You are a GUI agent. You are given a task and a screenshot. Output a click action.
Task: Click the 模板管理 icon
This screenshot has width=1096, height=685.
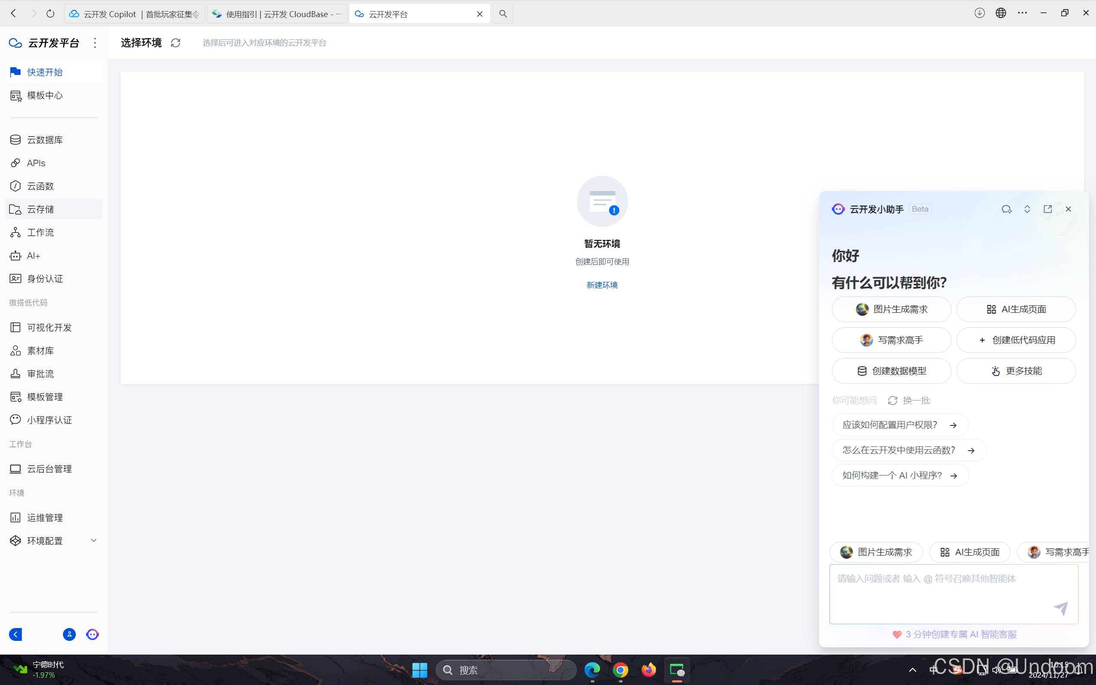15,396
